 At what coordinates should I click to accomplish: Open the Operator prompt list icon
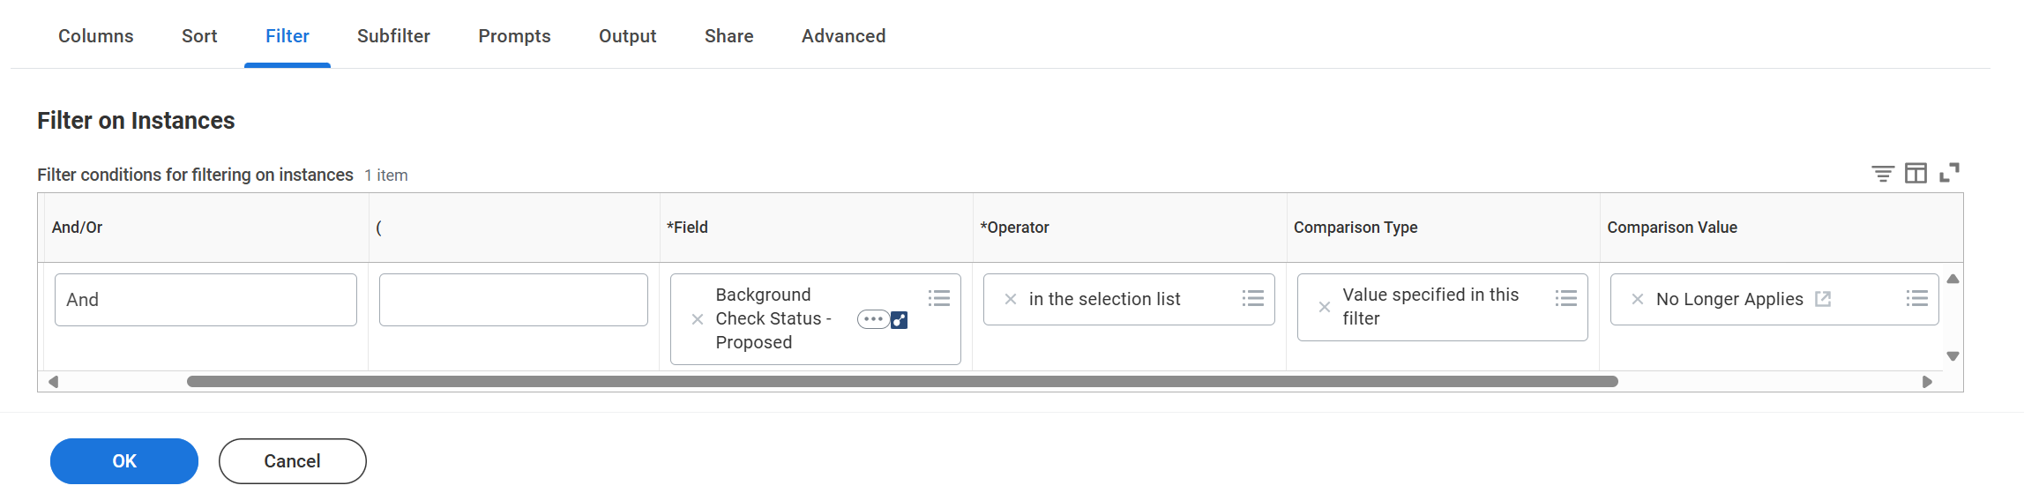click(x=1252, y=298)
